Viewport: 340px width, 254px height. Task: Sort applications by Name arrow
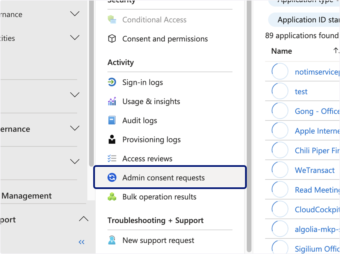(336, 51)
